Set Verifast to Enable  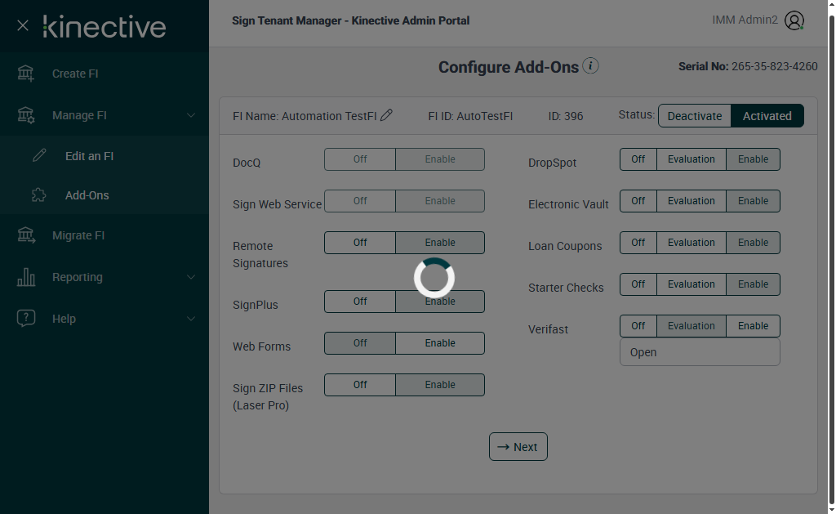(753, 325)
